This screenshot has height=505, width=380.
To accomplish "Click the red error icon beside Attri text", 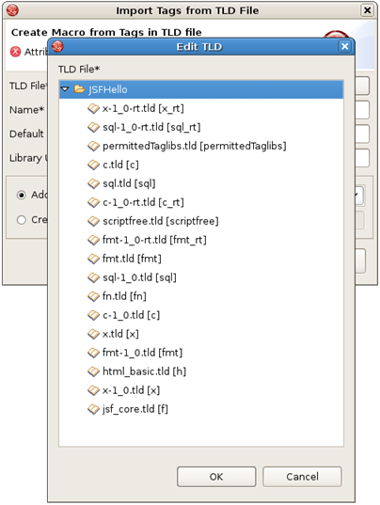I will pos(15,52).
